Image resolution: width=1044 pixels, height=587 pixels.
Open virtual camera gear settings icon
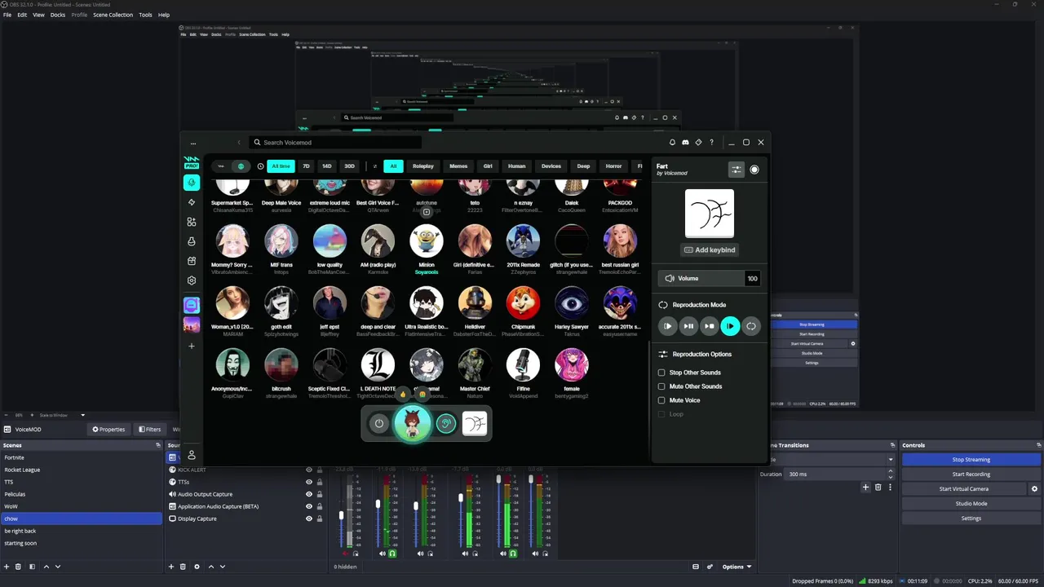[1034, 489]
